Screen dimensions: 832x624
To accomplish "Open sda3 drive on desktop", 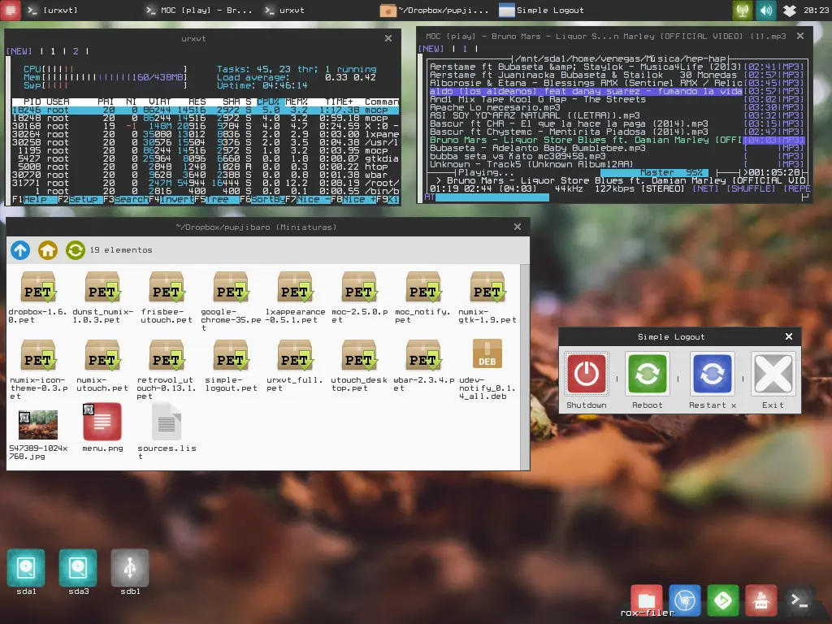I will 78,572.
